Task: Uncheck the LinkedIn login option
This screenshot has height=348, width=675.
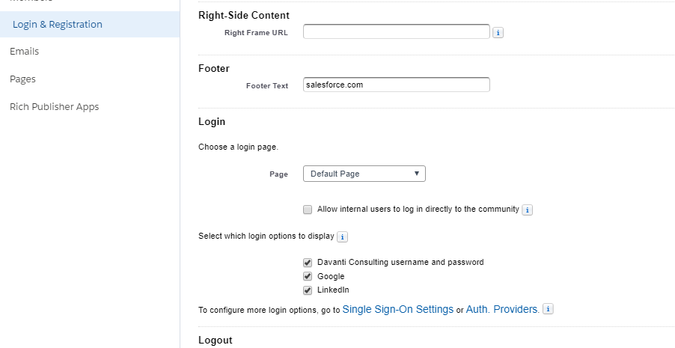Action: [x=308, y=290]
